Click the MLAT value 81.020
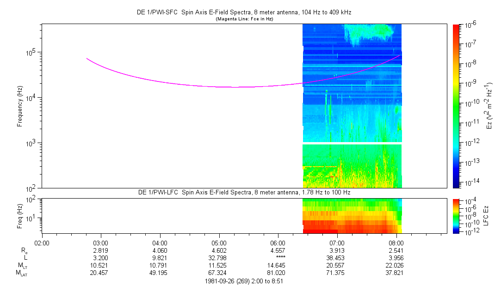The image size is (501, 287). [x=278, y=272]
